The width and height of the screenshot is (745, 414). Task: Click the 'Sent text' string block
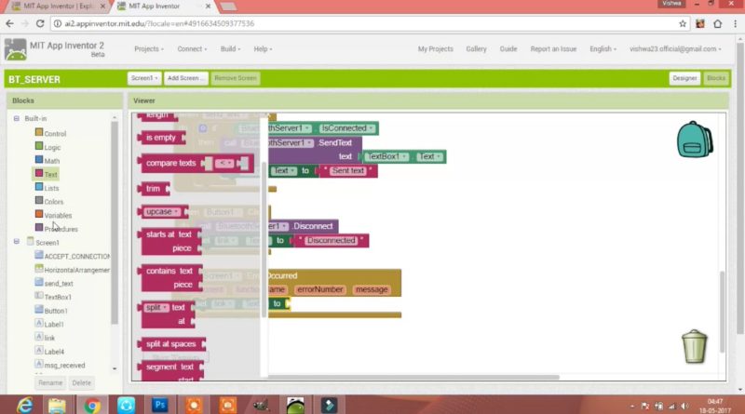coord(347,171)
